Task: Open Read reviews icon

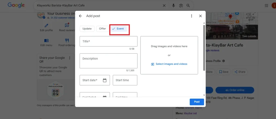Action: point(67,25)
